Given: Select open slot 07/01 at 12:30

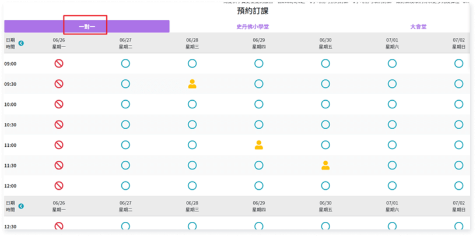Looking at the screenshot, I should pyautogui.click(x=392, y=226).
